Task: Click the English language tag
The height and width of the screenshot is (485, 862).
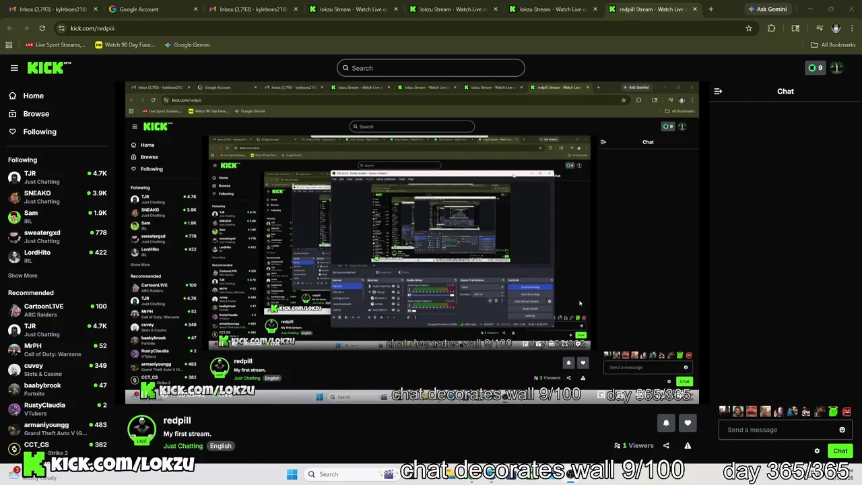Action: pyautogui.click(x=220, y=446)
